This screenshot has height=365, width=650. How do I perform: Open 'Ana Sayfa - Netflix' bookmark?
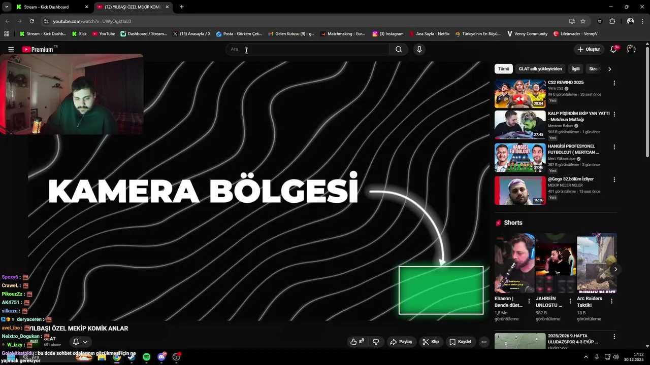click(x=429, y=34)
